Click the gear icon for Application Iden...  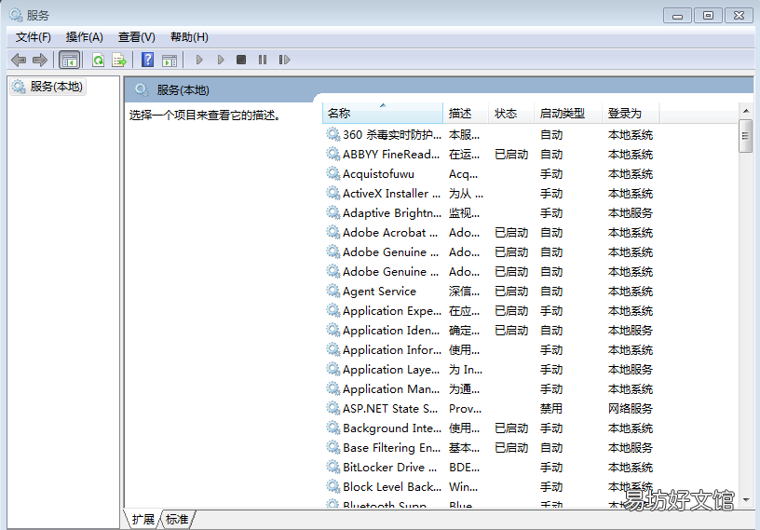333,331
